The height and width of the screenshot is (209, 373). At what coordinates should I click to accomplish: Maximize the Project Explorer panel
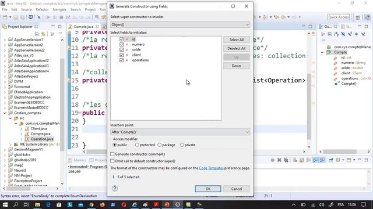59,26
